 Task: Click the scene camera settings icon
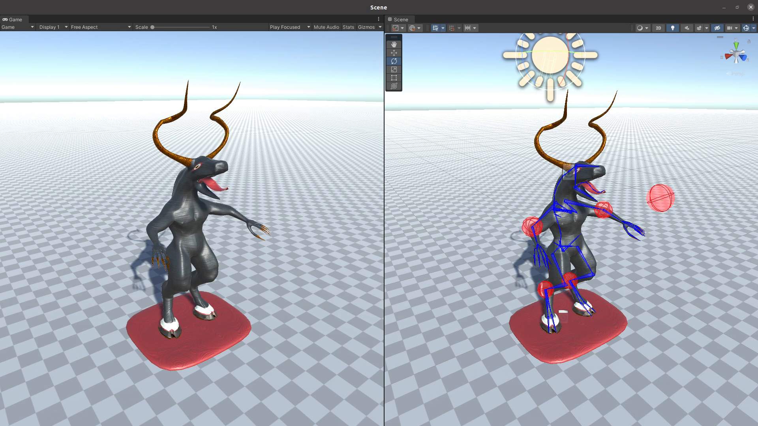coord(730,28)
